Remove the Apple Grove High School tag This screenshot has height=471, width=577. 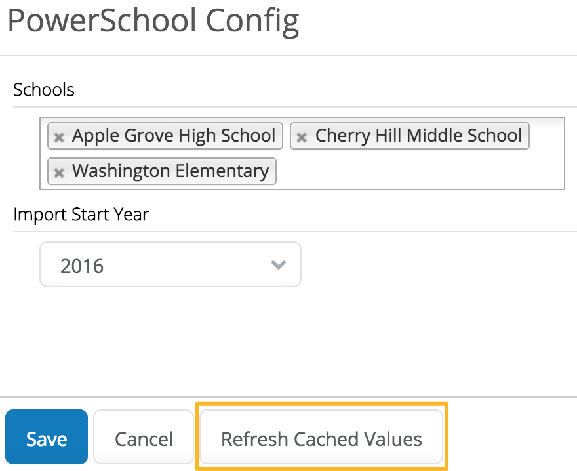click(x=59, y=137)
